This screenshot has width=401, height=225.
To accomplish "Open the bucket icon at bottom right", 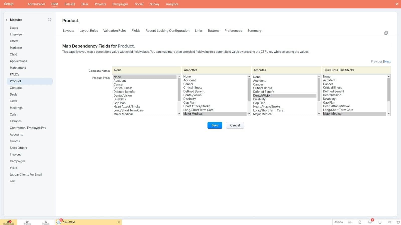I will tap(398, 222).
